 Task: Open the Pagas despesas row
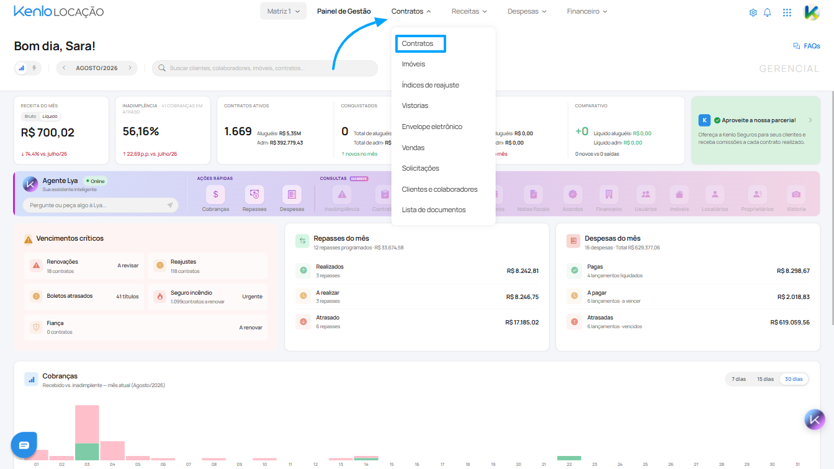[x=688, y=270]
